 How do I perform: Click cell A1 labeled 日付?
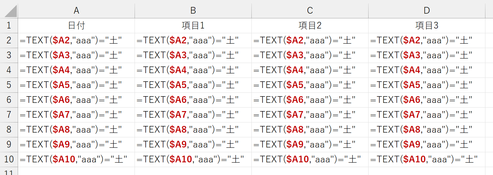(x=76, y=26)
